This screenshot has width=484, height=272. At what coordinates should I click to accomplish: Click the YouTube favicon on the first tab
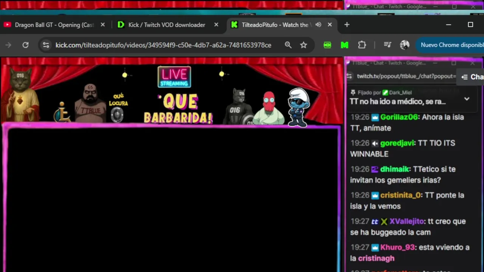pyautogui.click(x=7, y=25)
